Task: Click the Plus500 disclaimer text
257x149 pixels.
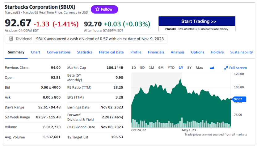Action: pos(197,29)
